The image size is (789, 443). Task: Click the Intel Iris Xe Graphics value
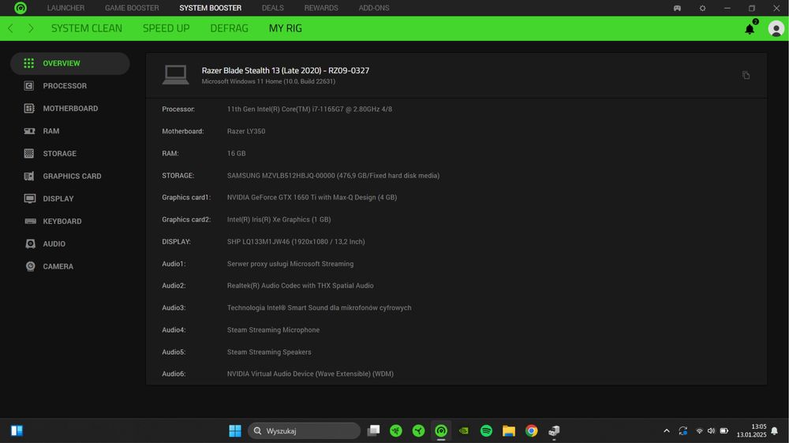tap(279, 220)
